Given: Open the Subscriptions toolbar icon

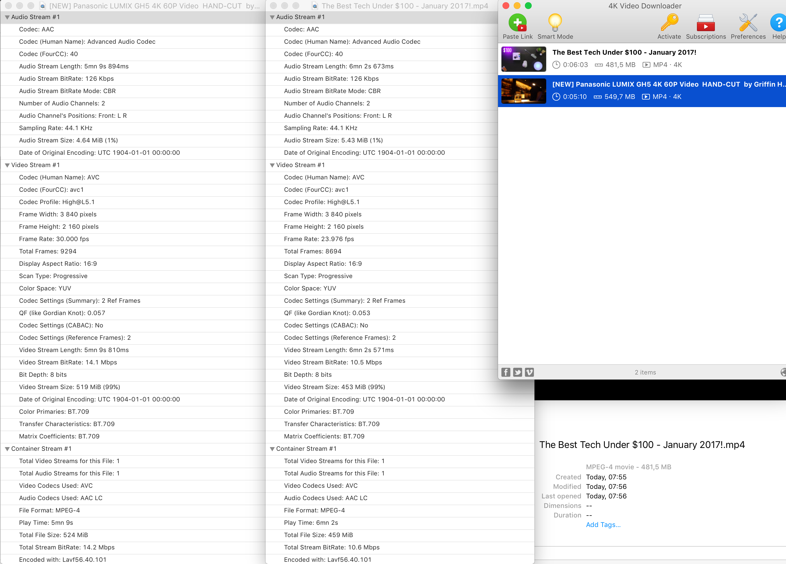Looking at the screenshot, I should (706, 23).
